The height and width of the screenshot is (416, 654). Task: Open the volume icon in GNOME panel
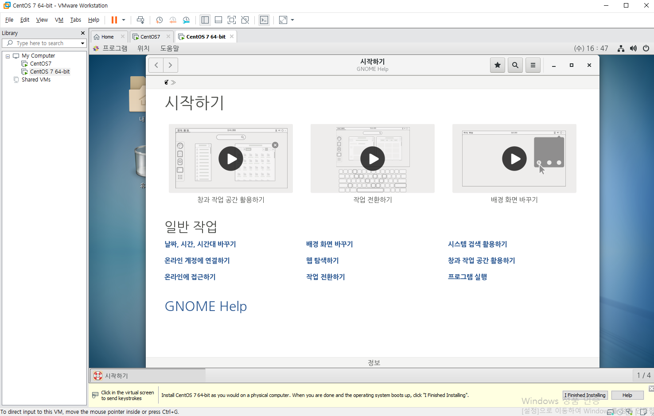click(634, 48)
